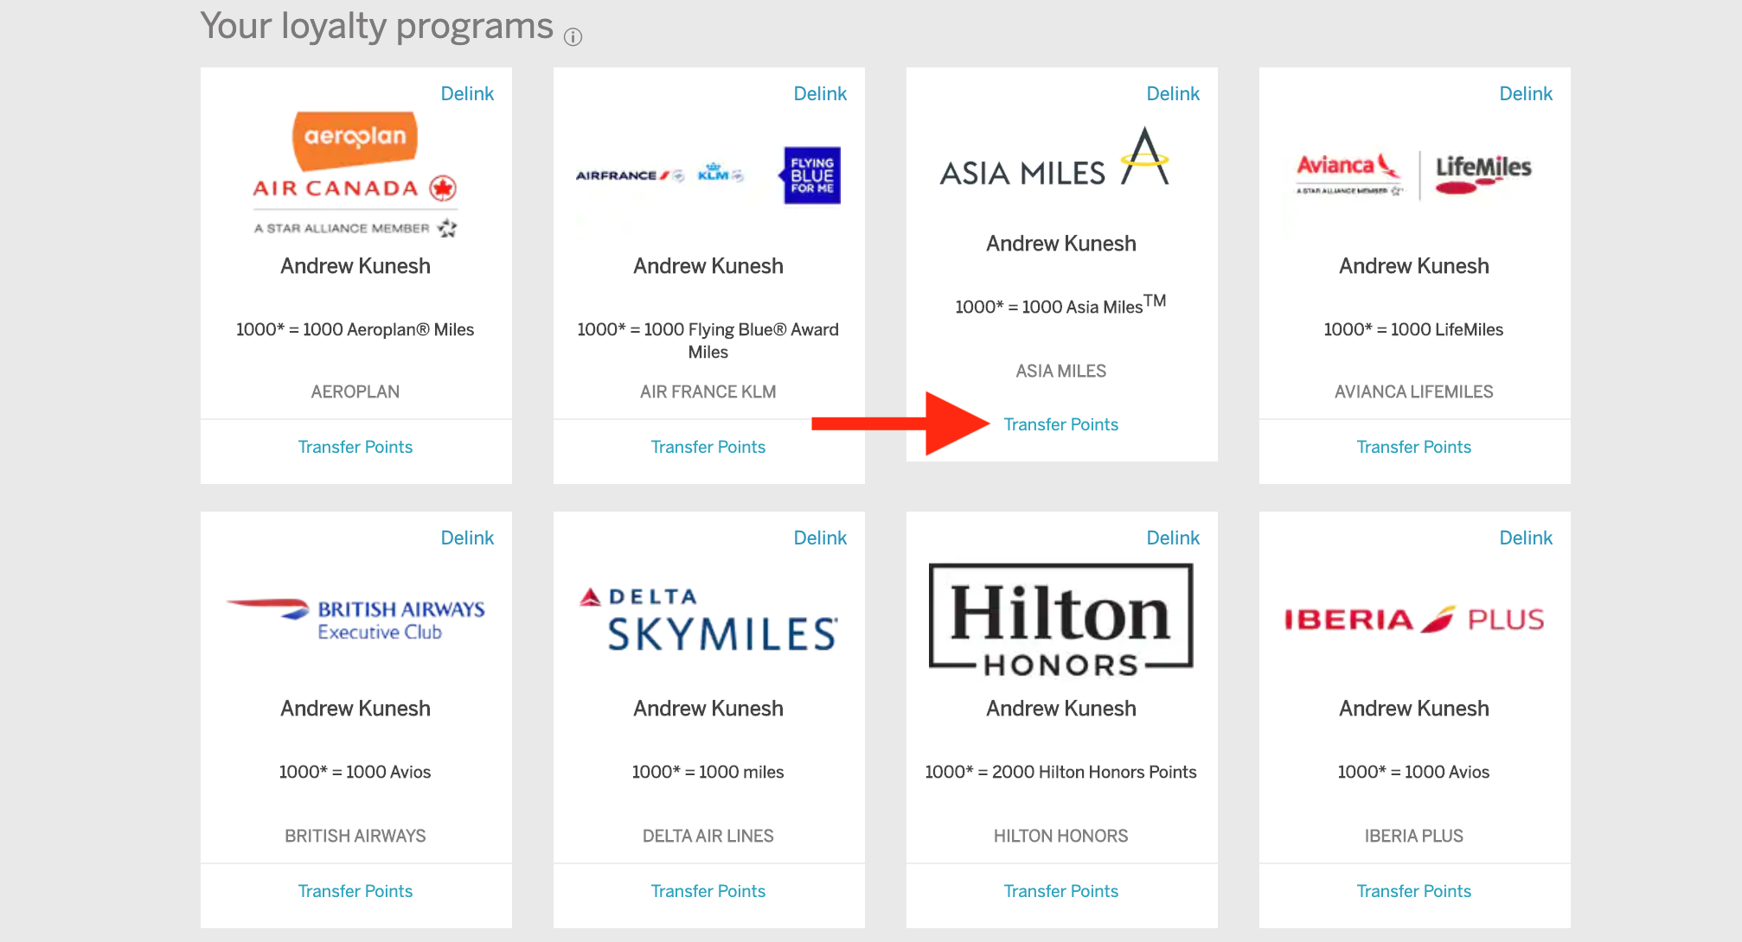
Task: Click the ASIA MILES program label
Action: point(1061,371)
